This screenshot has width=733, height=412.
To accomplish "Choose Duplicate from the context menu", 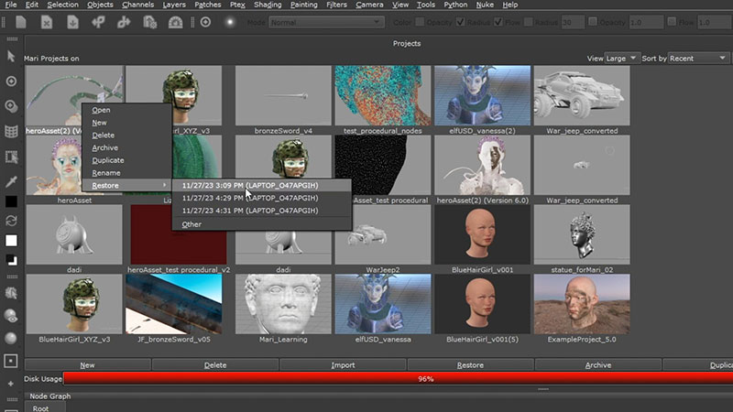I will 108,160.
